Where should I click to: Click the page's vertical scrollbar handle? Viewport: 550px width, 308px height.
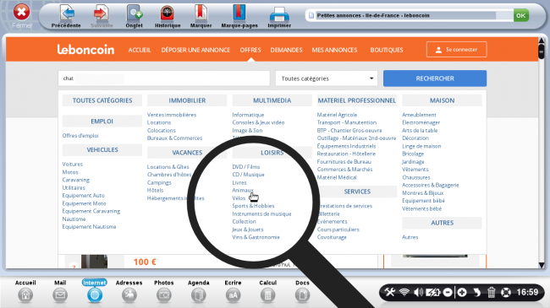point(542,50)
